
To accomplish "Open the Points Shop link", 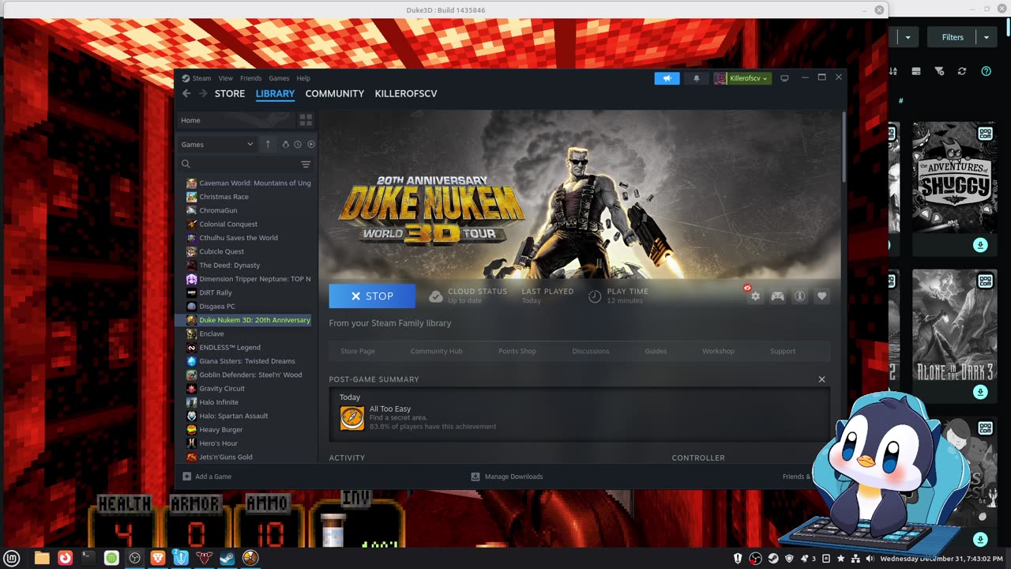I will 517,351.
